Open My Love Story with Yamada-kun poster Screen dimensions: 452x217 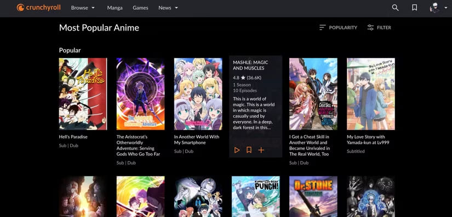click(371, 94)
